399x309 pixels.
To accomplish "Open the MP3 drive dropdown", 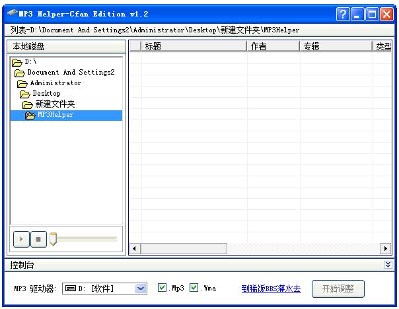I will point(141,289).
